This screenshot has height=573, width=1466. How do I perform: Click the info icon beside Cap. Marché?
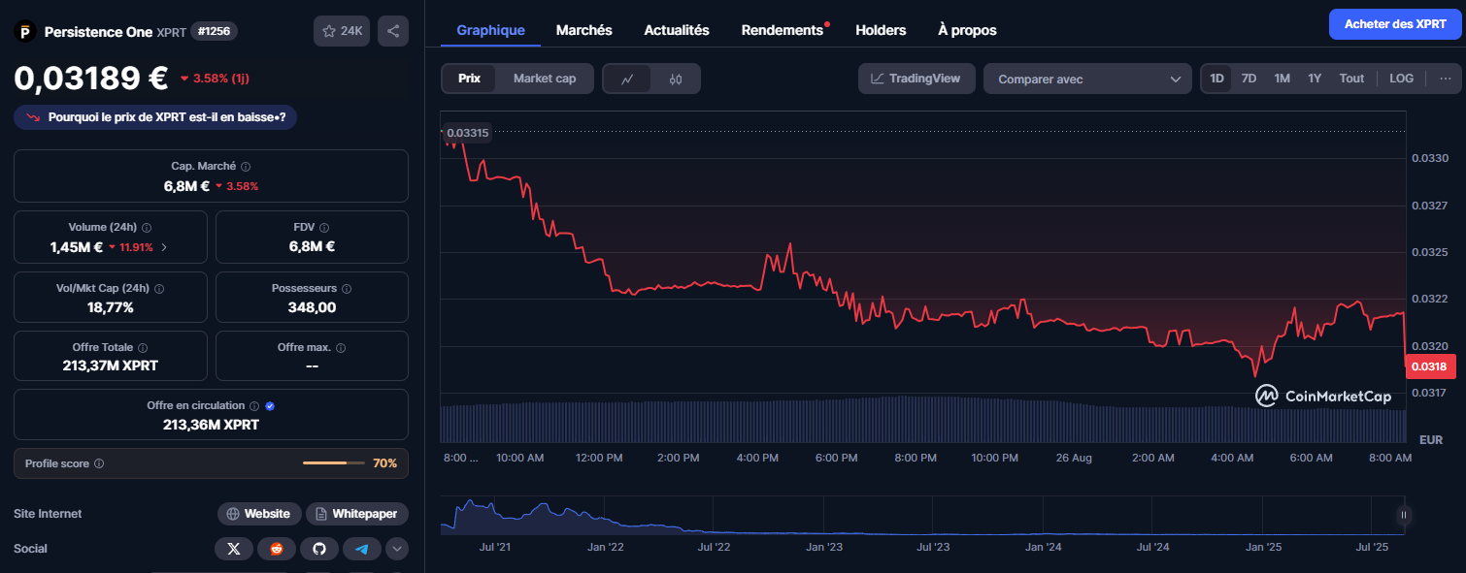pos(246,167)
